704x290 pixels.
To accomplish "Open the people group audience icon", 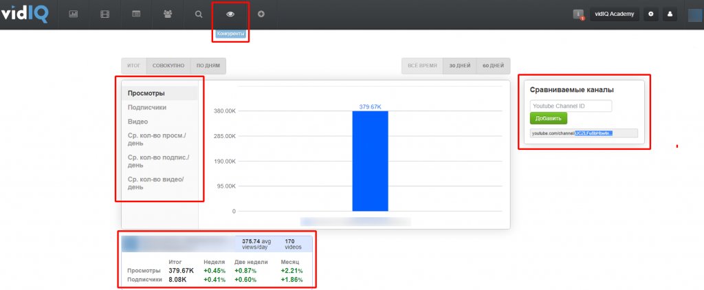I will (168, 14).
